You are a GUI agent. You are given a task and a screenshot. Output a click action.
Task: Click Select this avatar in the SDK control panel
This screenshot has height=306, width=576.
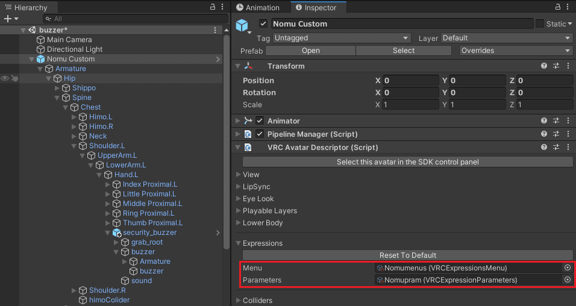(x=408, y=161)
